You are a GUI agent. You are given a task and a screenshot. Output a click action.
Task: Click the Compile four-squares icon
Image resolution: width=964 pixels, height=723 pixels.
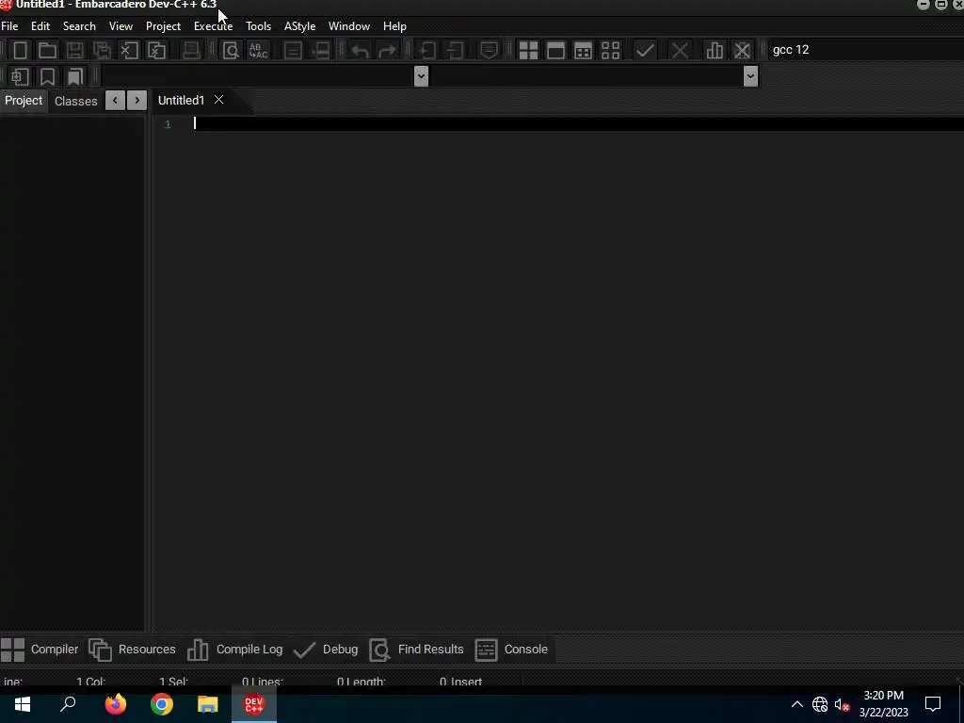tap(528, 51)
